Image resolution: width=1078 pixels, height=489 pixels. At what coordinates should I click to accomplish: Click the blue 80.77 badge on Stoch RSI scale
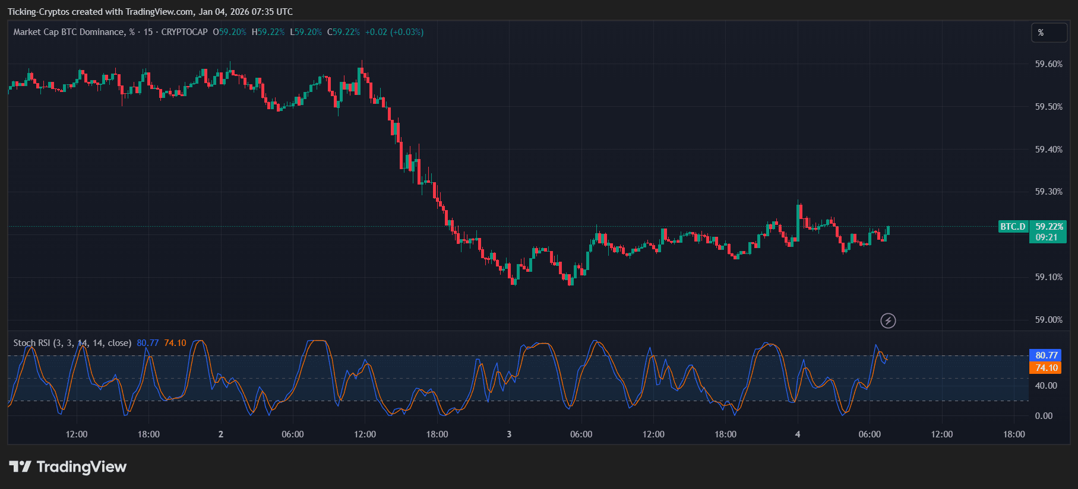pos(1046,355)
